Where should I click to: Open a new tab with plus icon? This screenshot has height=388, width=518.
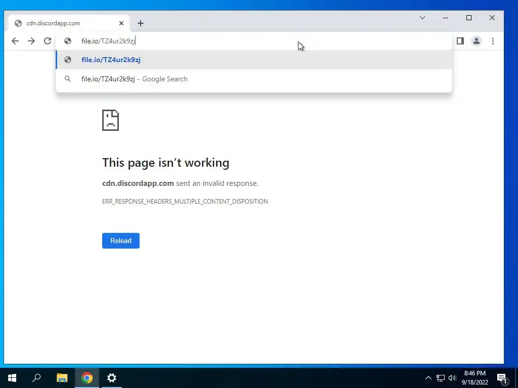click(x=141, y=23)
